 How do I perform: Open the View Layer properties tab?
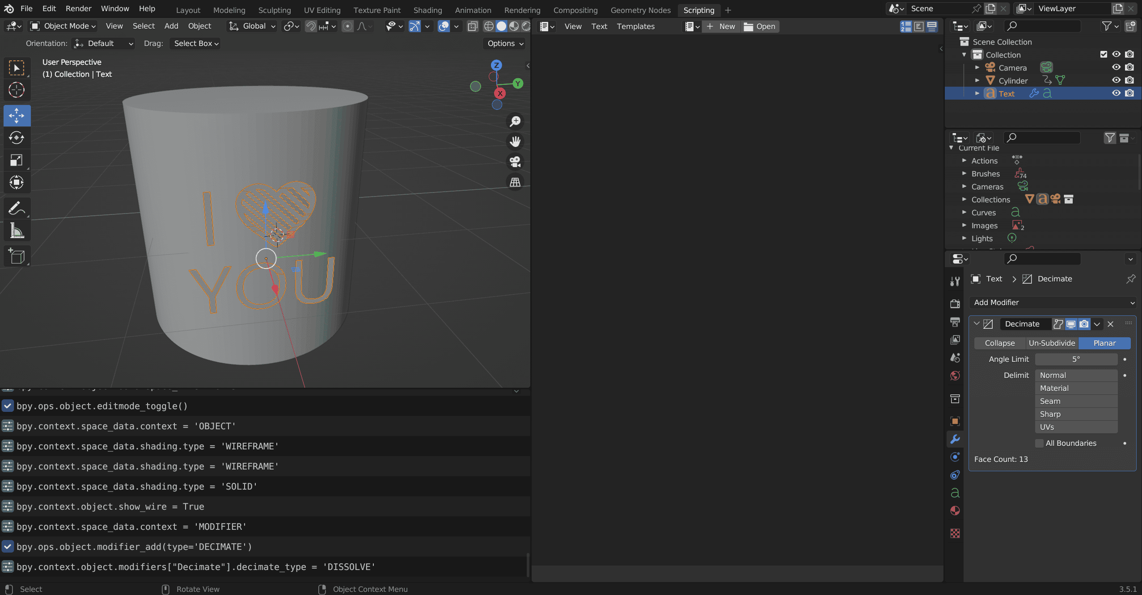click(955, 339)
